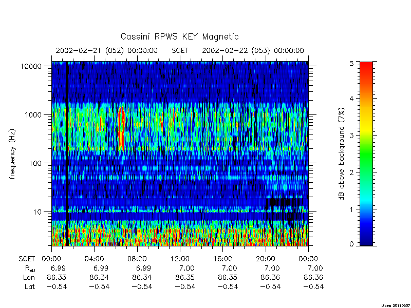Viewport: 411px width, 308px height.
Task: Click the 04:00 SCET time tick label
Action: [94, 259]
